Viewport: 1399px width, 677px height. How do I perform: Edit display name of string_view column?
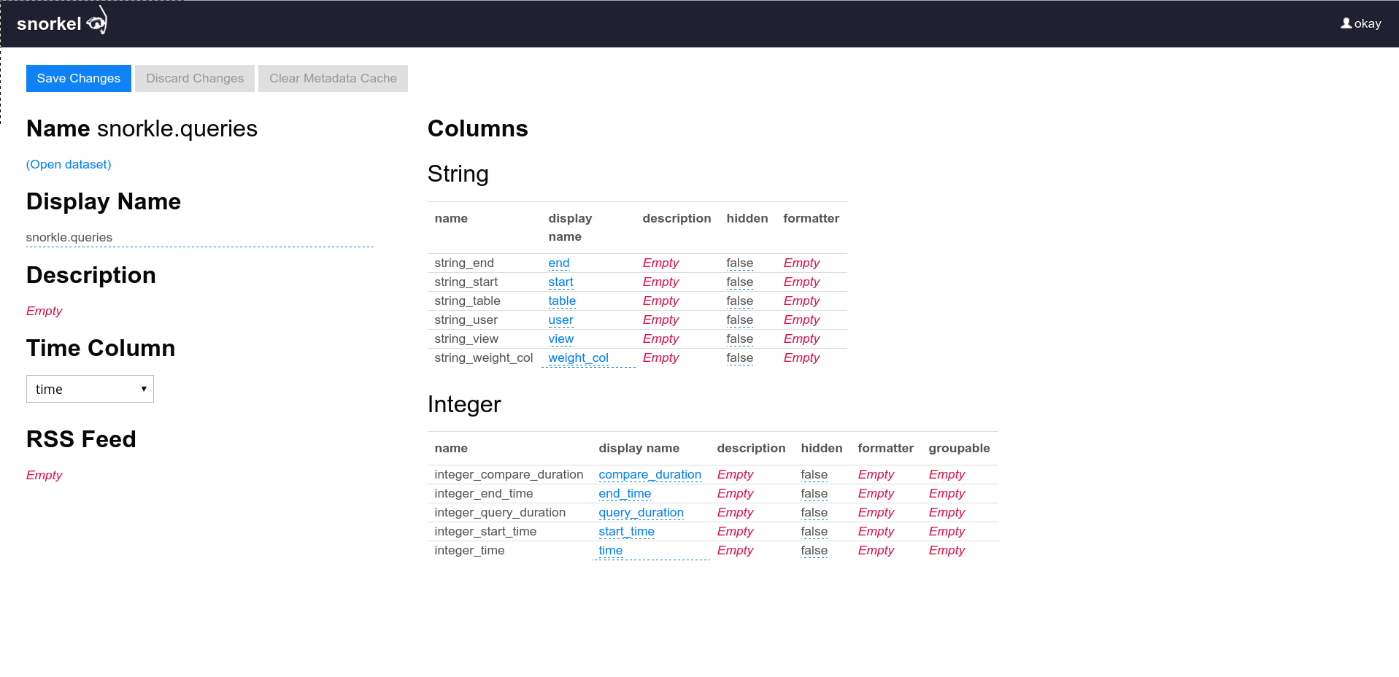point(560,338)
